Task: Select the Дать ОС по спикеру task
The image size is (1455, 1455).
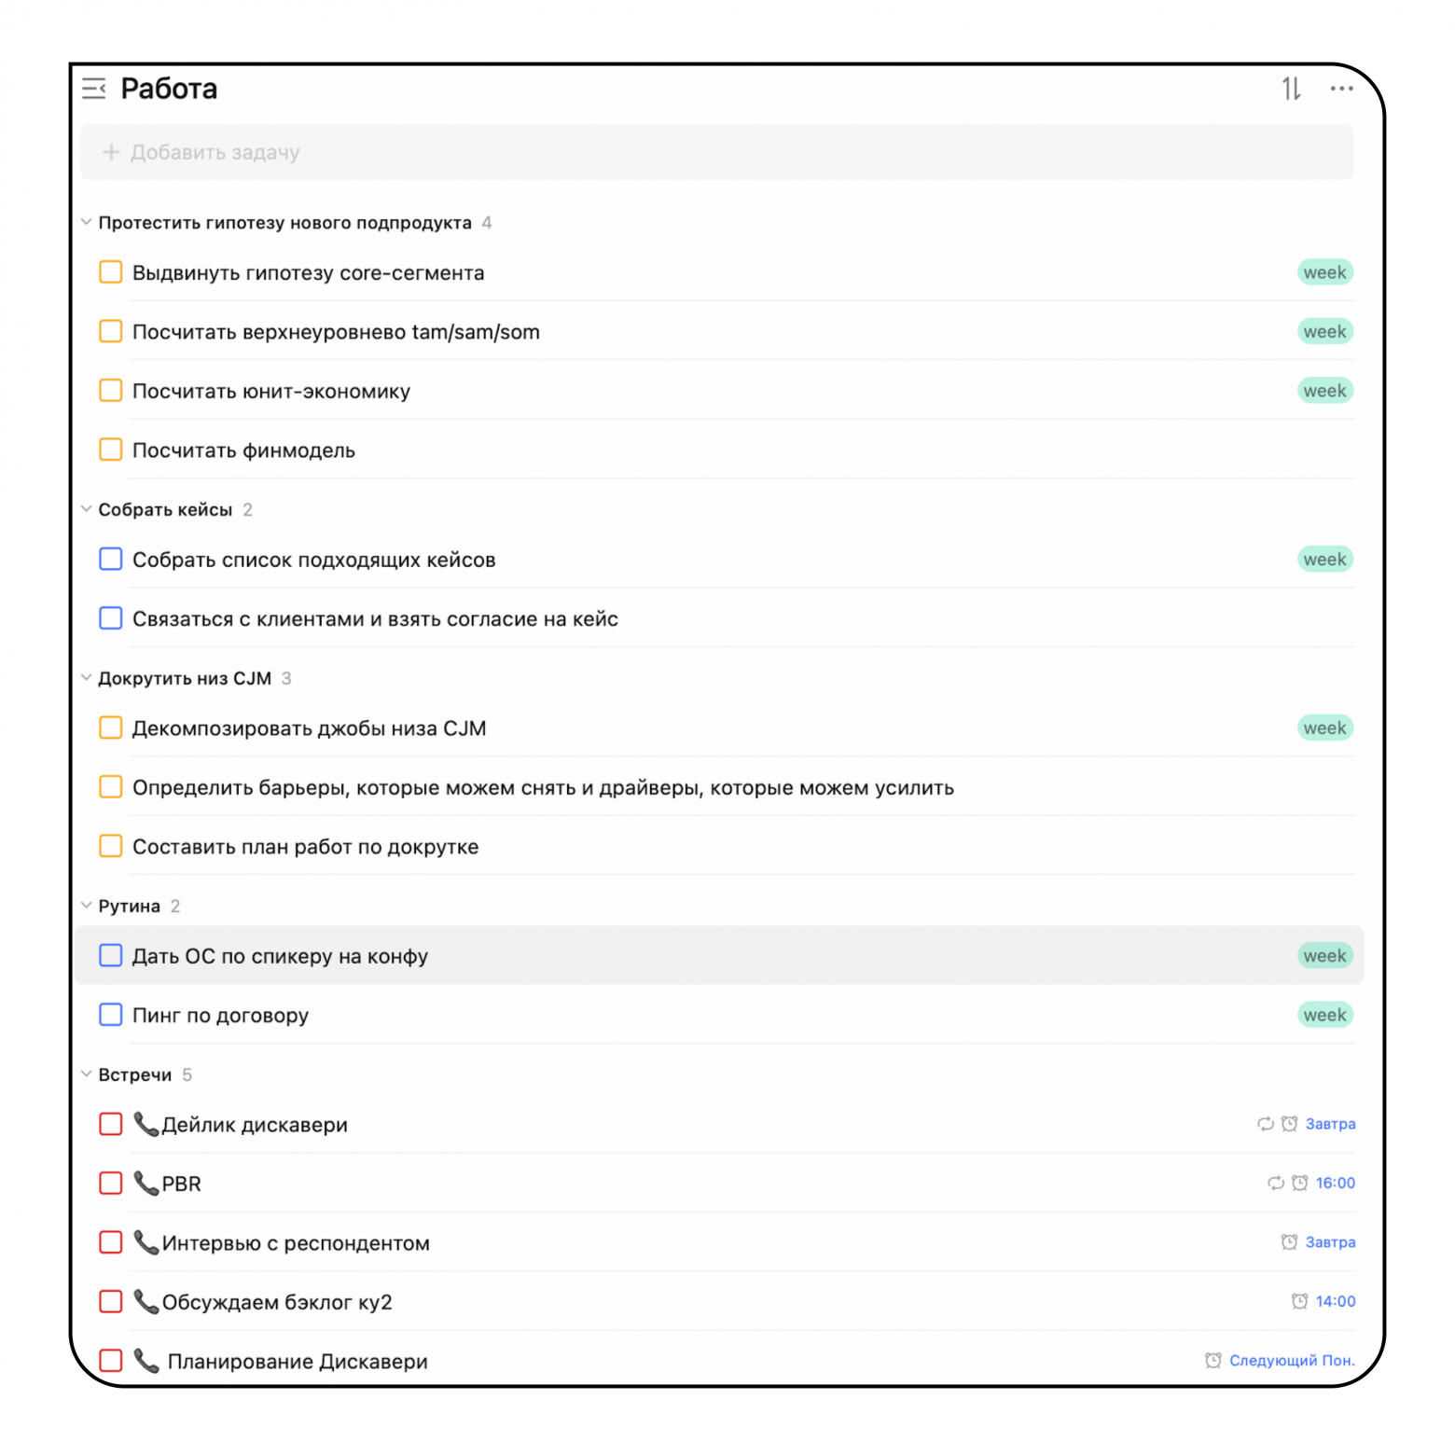Action: pos(280,956)
